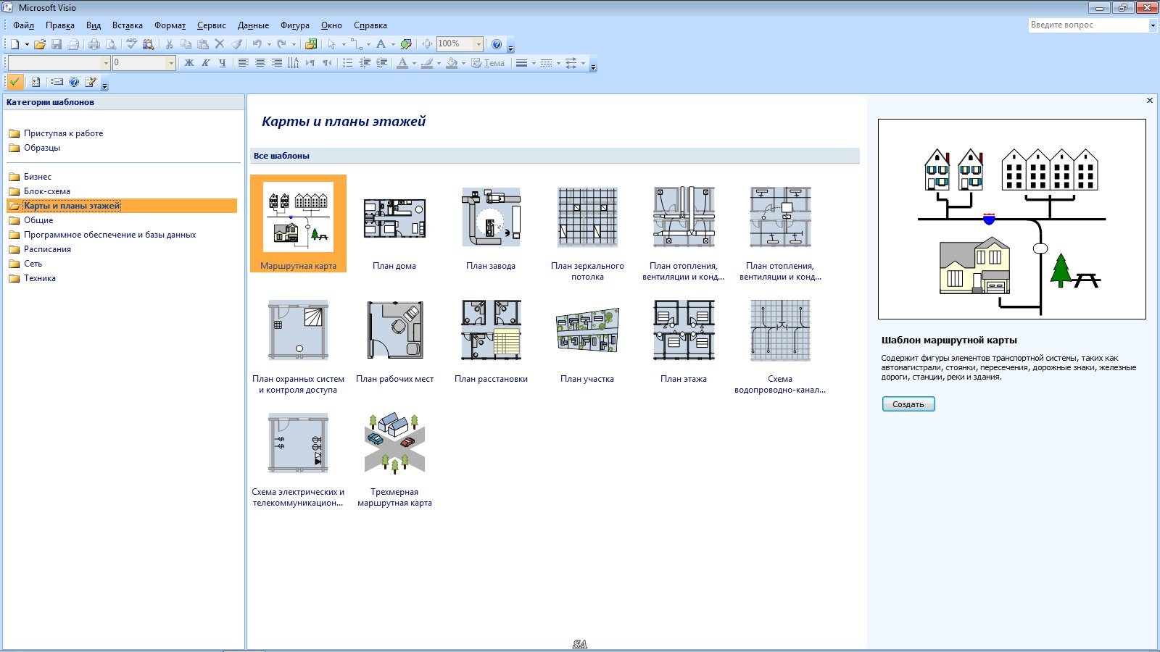
Task: Open the font size dropdown
Action: (171, 63)
